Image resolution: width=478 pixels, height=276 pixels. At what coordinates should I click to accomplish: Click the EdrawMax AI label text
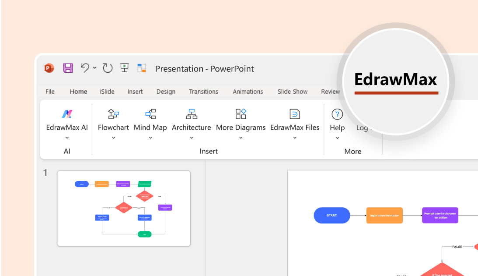click(x=67, y=127)
